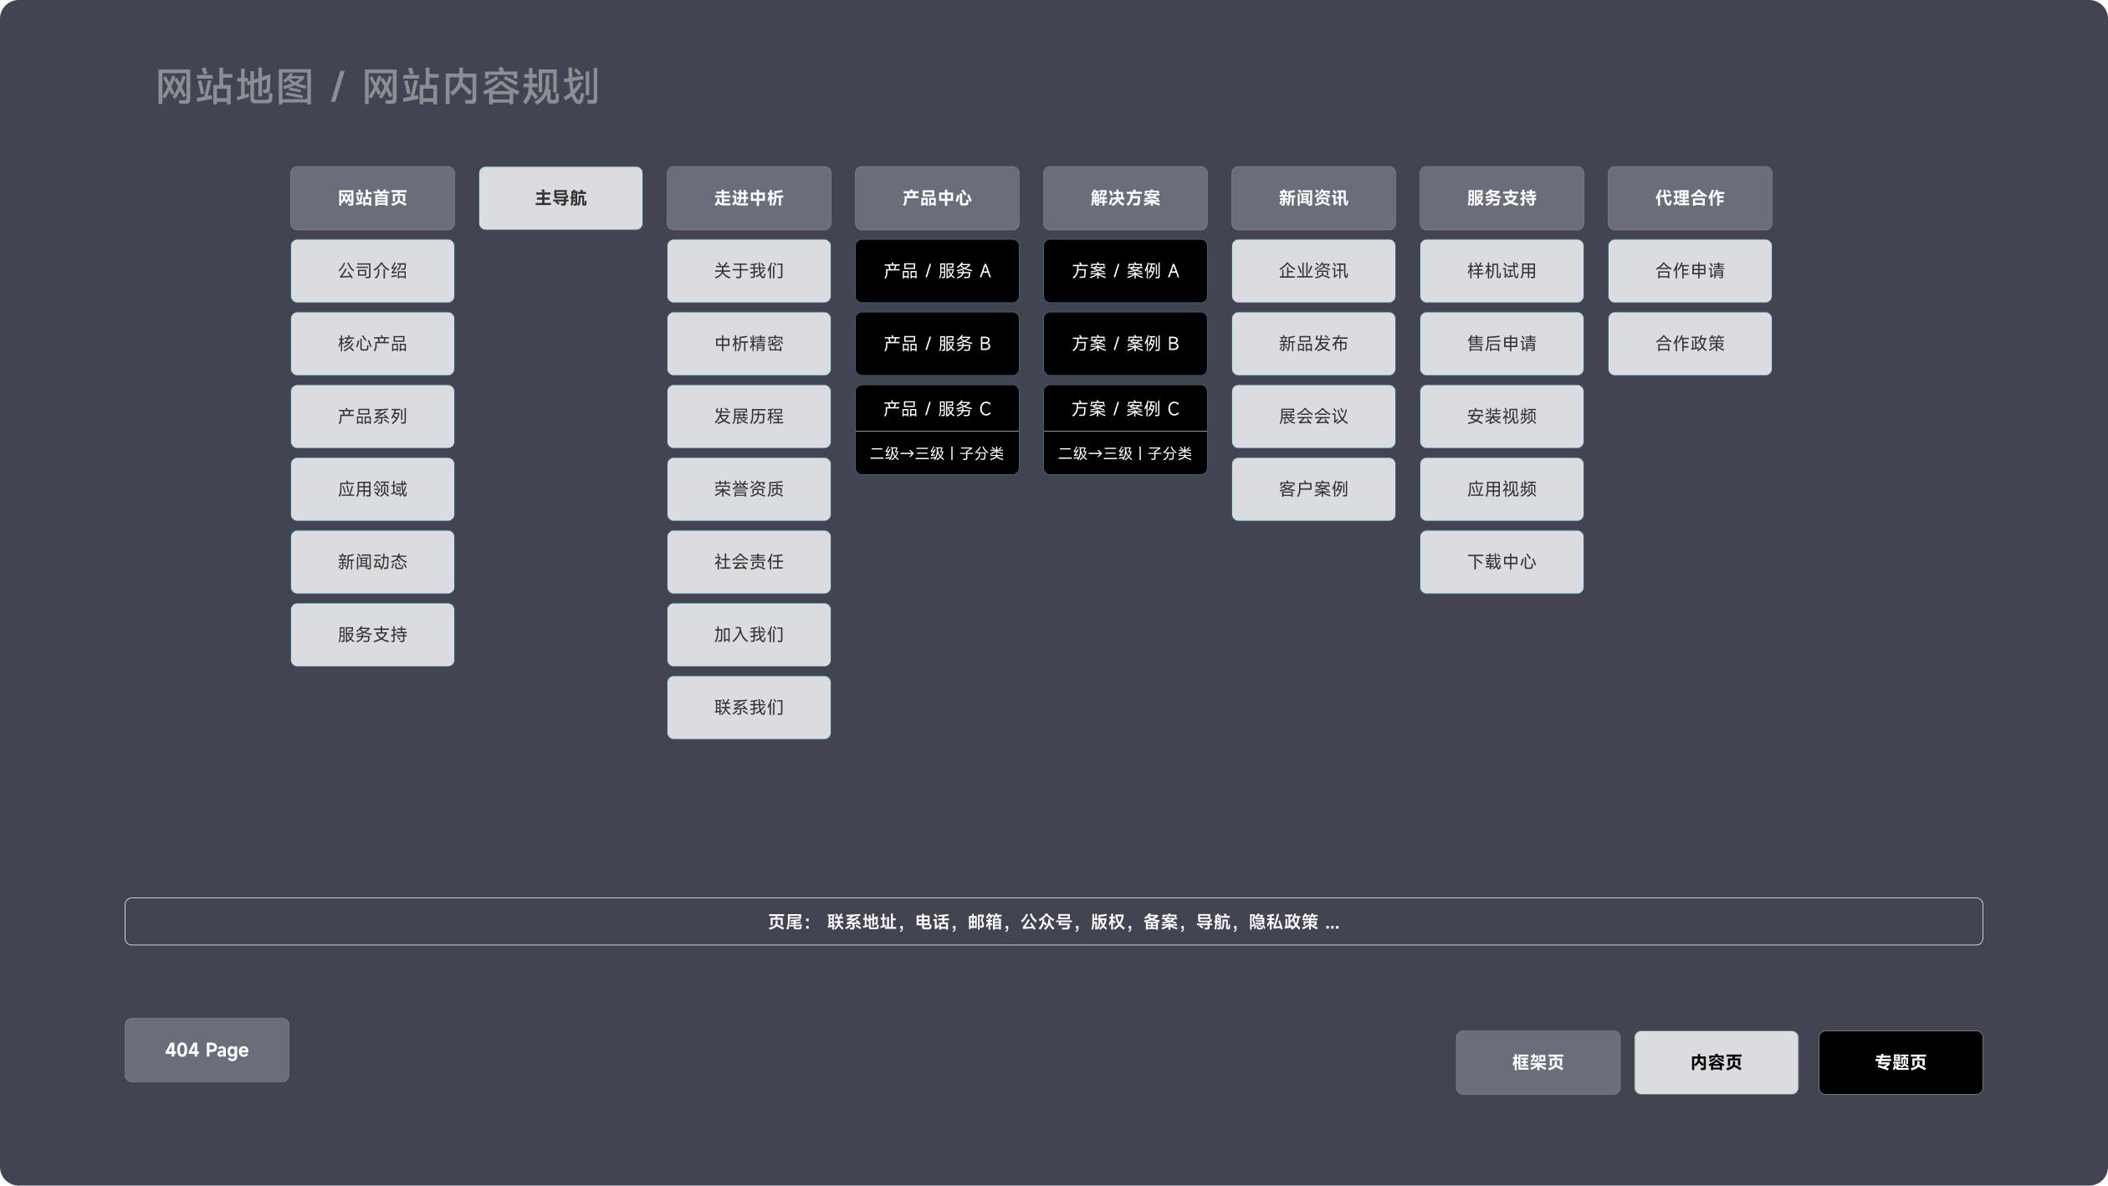The image size is (2108, 1186).
Task: Open the 走进中析 column header
Action: click(x=749, y=198)
